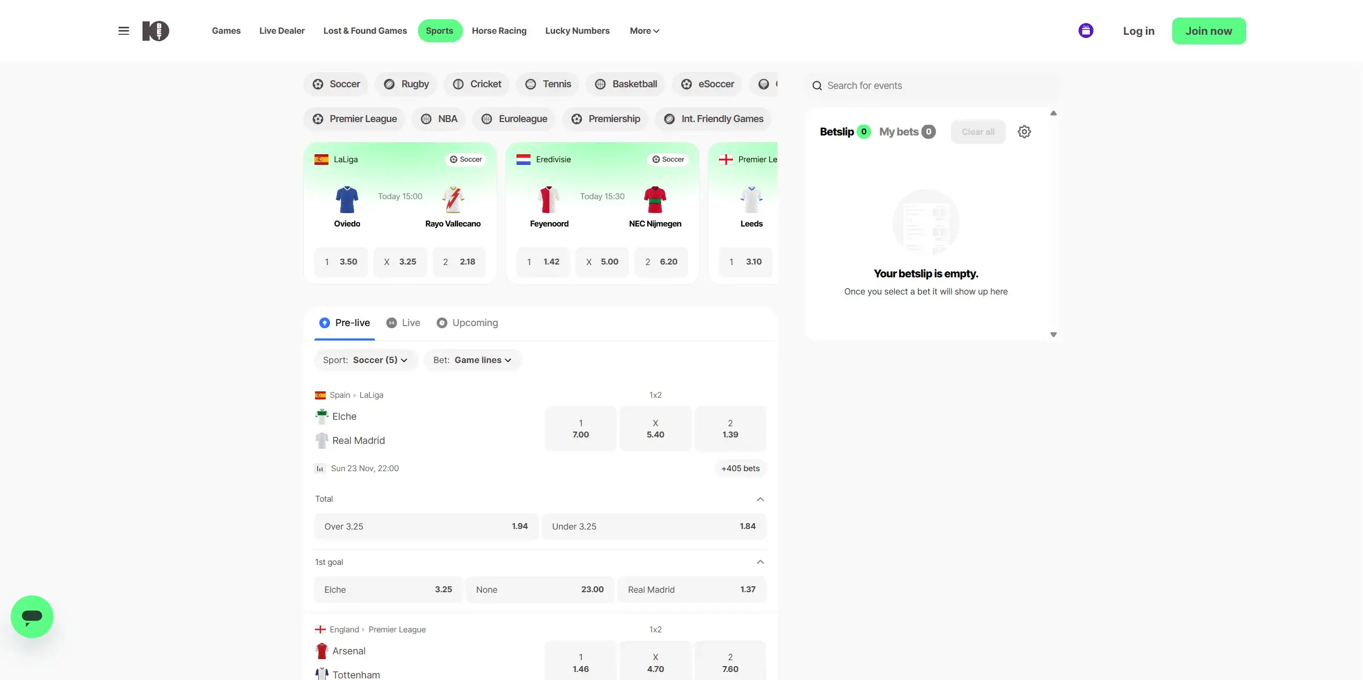
Task: Open the +405 bets link for Elche match
Action: (x=740, y=468)
